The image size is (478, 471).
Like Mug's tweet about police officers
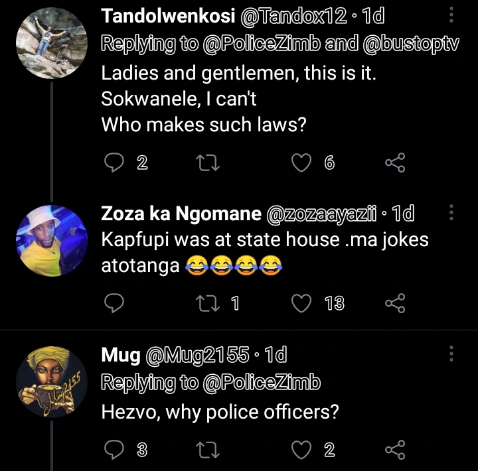coord(302,450)
